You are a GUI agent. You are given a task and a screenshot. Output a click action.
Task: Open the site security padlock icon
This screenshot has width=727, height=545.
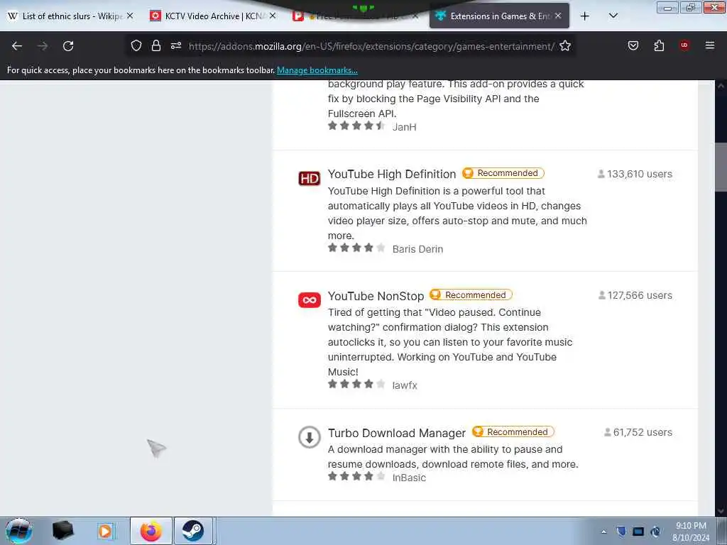(x=156, y=45)
